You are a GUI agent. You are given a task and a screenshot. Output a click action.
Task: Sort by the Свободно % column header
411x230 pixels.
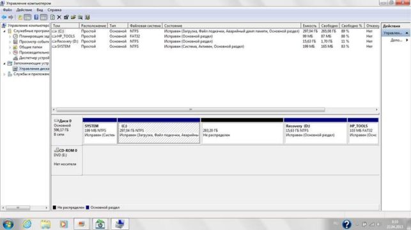pos(352,25)
